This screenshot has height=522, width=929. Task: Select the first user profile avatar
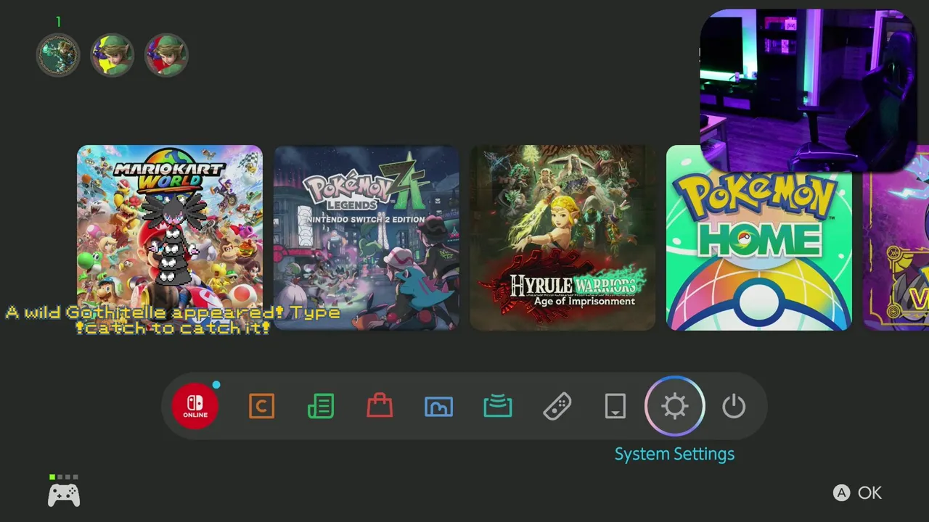(58, 55)
